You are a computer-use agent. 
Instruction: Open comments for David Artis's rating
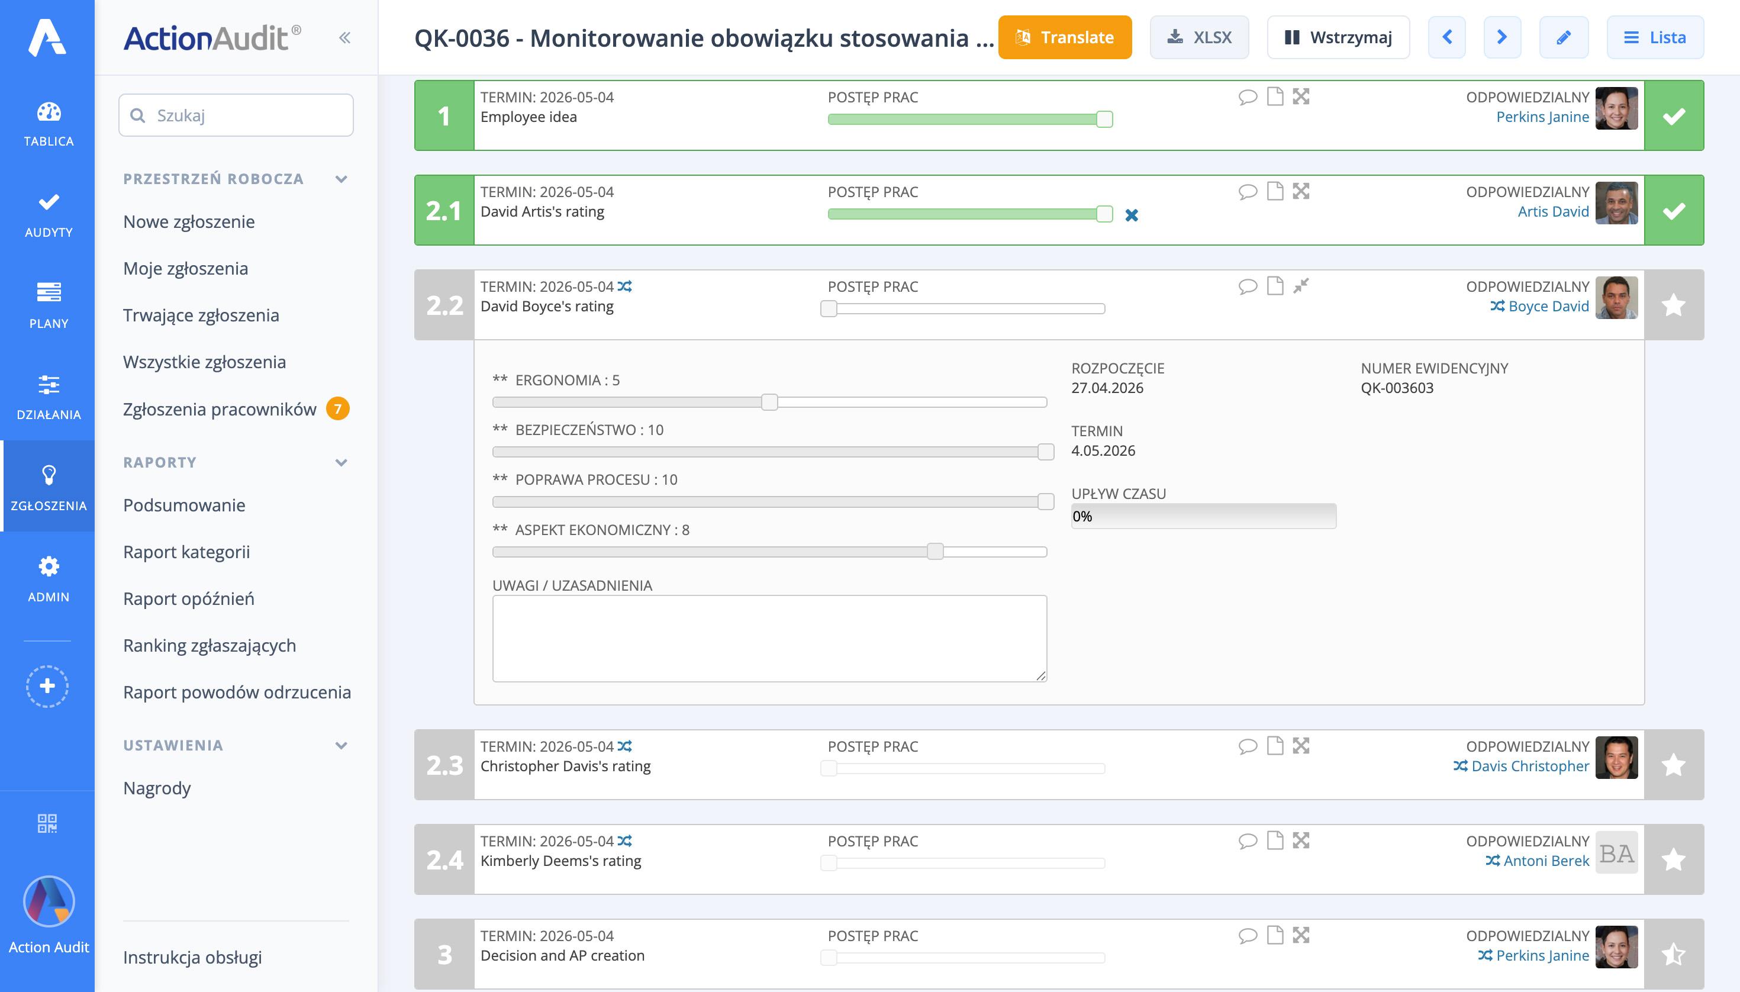(x=1248, y=191)
